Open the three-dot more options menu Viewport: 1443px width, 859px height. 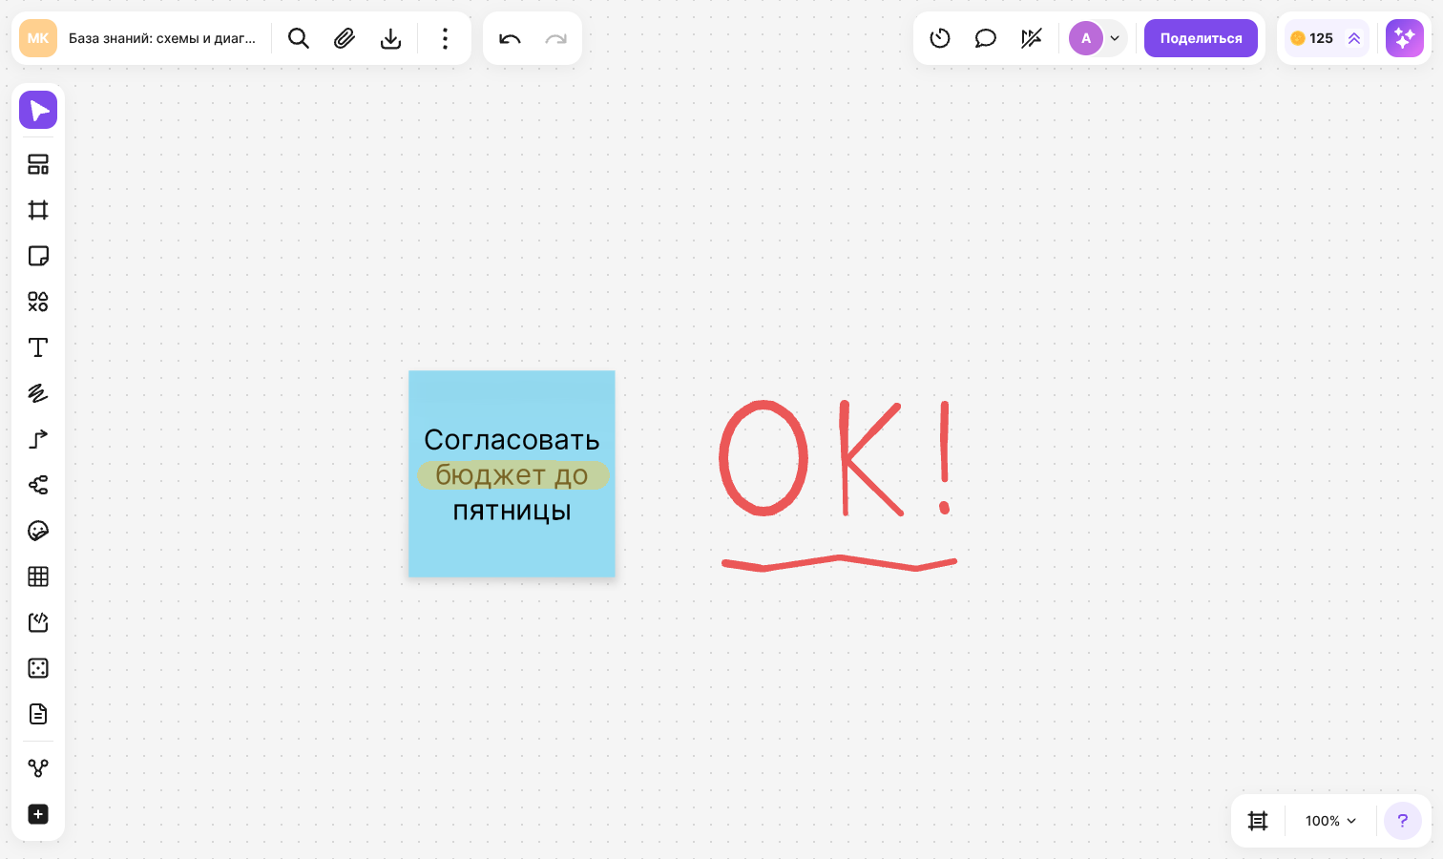(445, 38)
